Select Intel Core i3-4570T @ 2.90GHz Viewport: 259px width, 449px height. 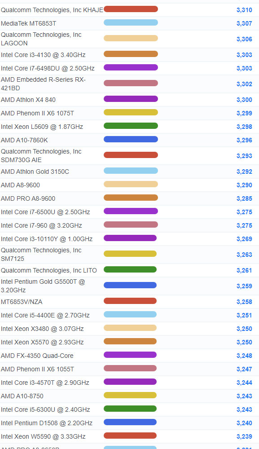(45, 383)
